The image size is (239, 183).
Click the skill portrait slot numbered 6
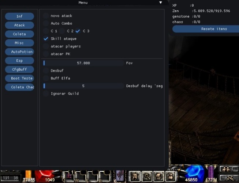pos(120,176)
